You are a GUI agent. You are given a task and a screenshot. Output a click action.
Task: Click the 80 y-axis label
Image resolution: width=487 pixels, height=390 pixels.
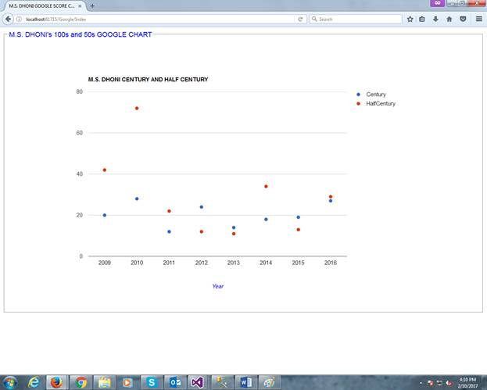click(80, 91)
